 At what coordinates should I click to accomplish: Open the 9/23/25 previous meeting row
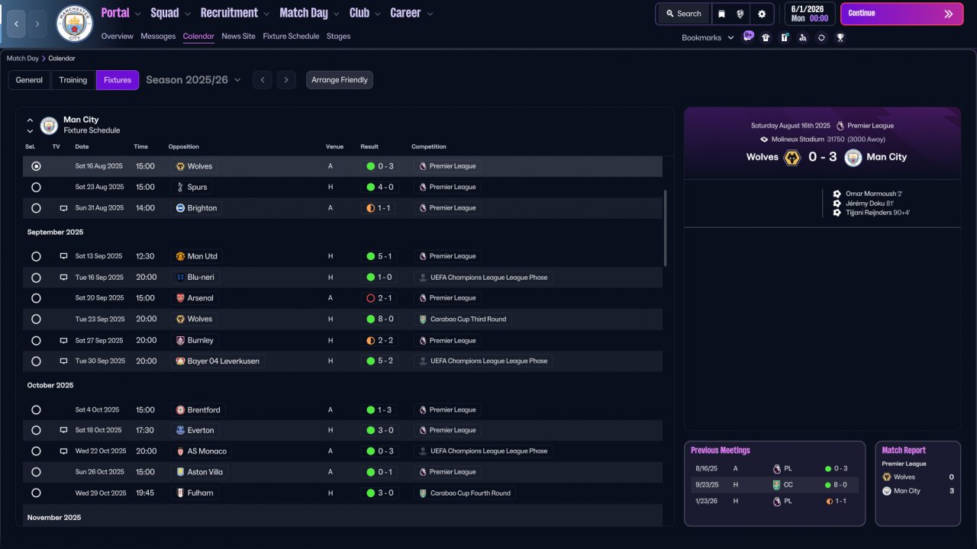(x=775, y=485)
